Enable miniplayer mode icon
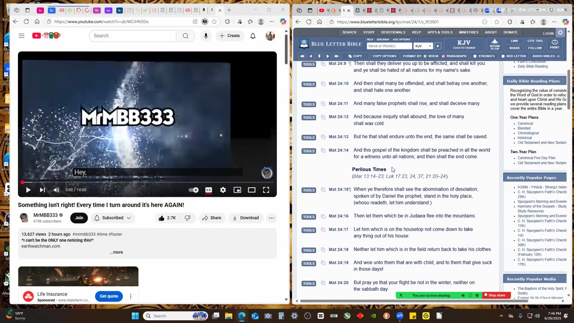 tap(237, 190)
